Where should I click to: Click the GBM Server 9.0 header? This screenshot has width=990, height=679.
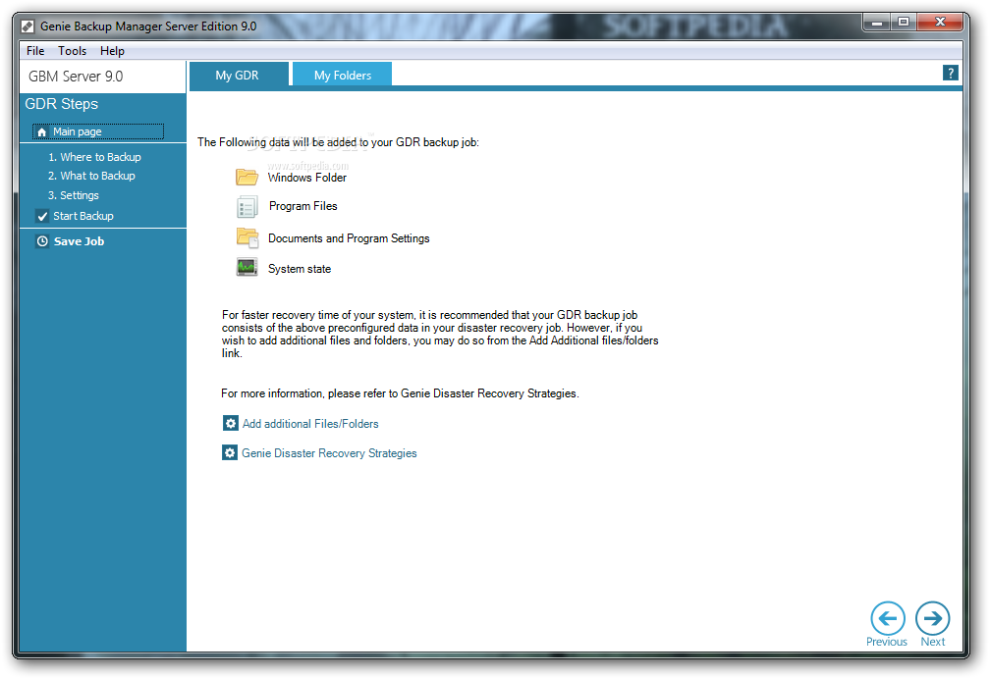click(76, 77)
